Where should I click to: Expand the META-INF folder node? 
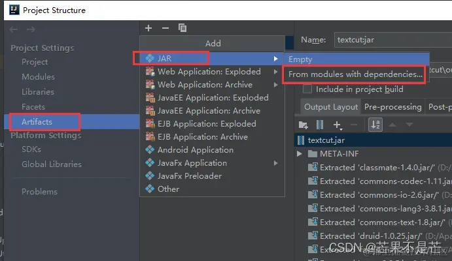(x=300, y=154)
